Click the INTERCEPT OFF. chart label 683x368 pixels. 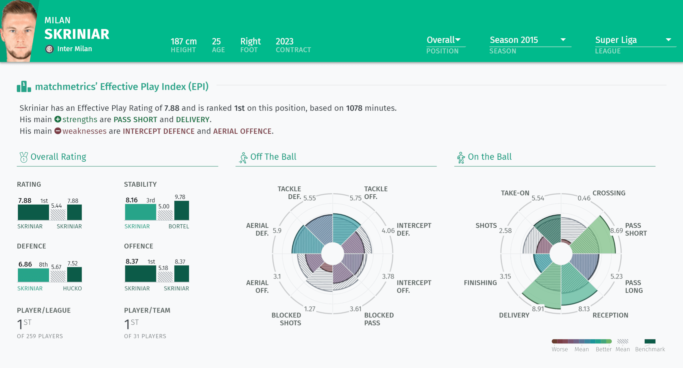[x=414, y=286]
